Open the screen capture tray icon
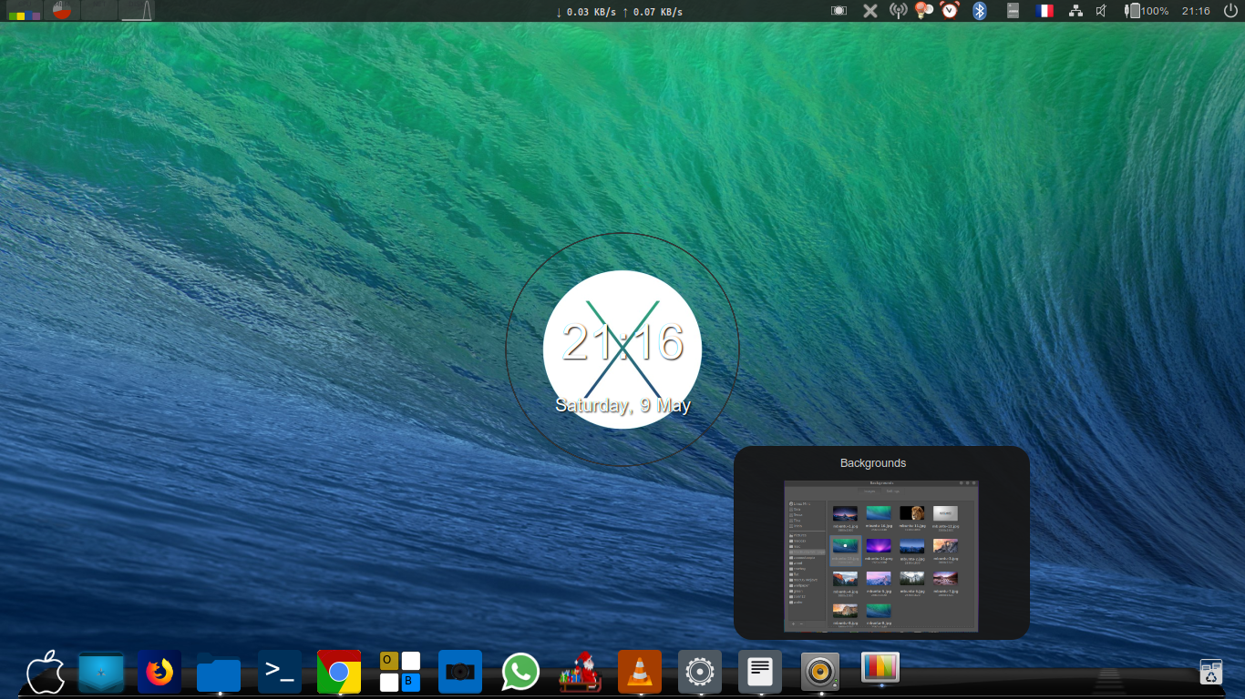 pyautogui.click(x=839, y=11)
